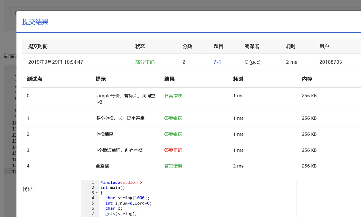361x217 pixels.
Task: Click user ID 20188703
Action: [331, 62]
